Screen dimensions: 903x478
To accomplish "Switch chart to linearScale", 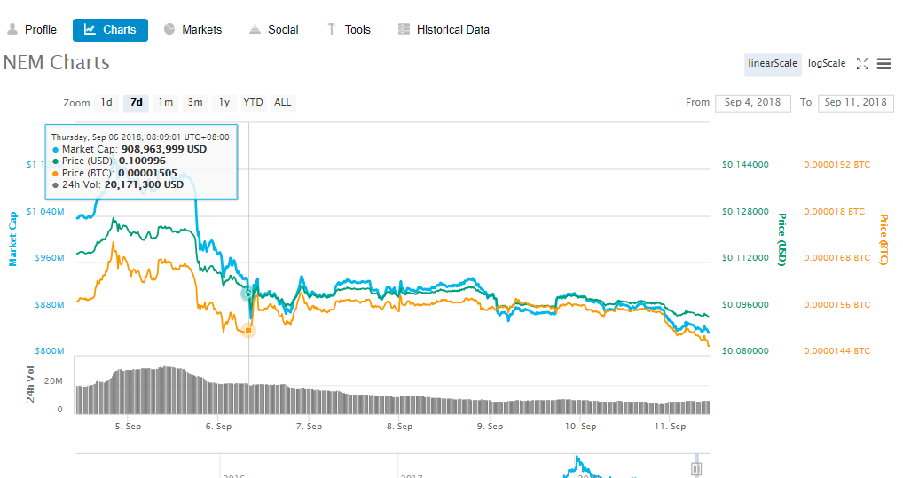I will 773,63.
